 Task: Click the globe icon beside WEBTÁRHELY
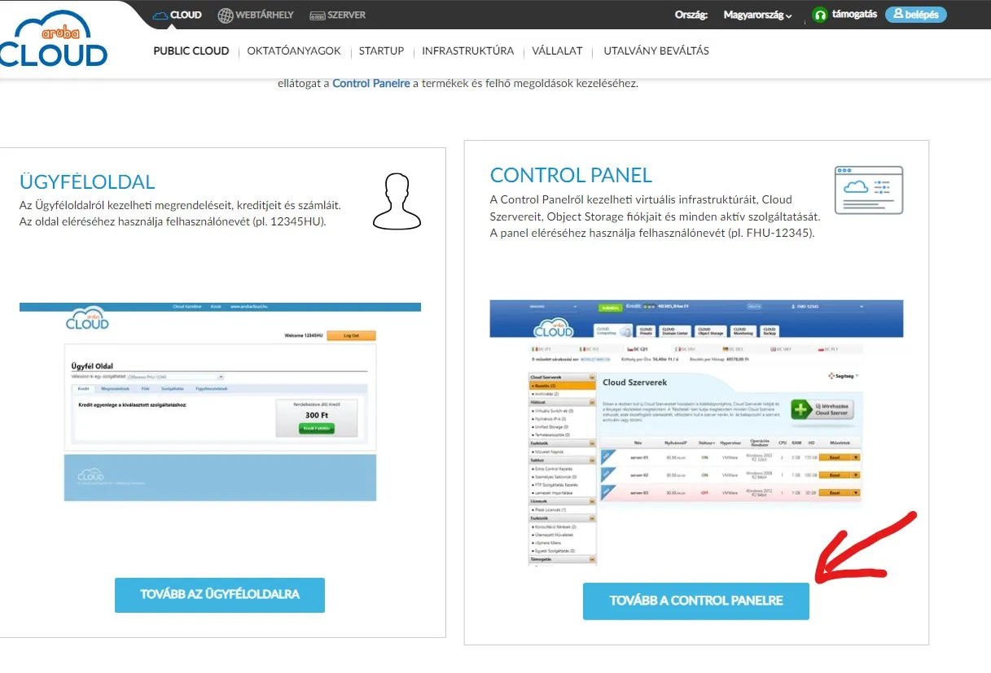(226, 15)
